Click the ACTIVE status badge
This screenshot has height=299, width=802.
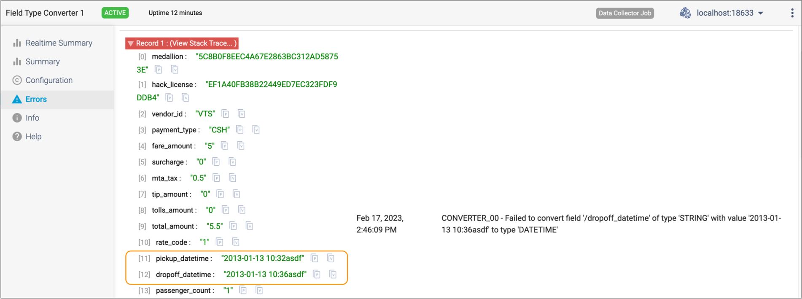[x=115, y=13]
